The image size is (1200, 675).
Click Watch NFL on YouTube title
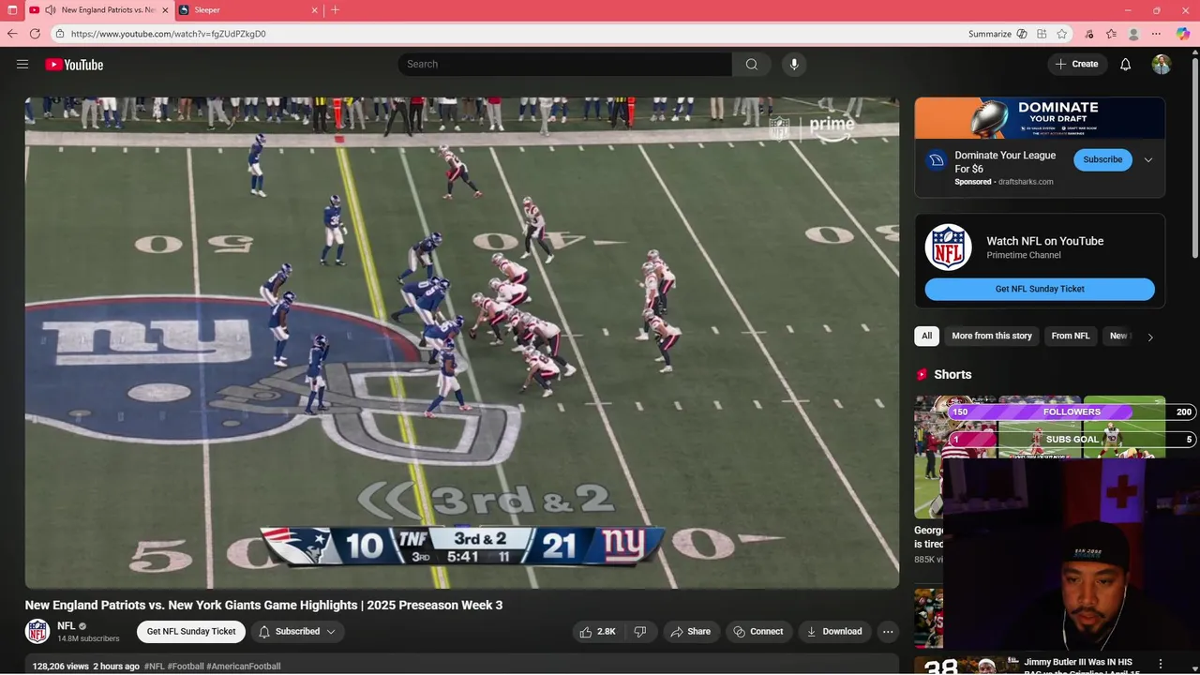pos(1044,241)
